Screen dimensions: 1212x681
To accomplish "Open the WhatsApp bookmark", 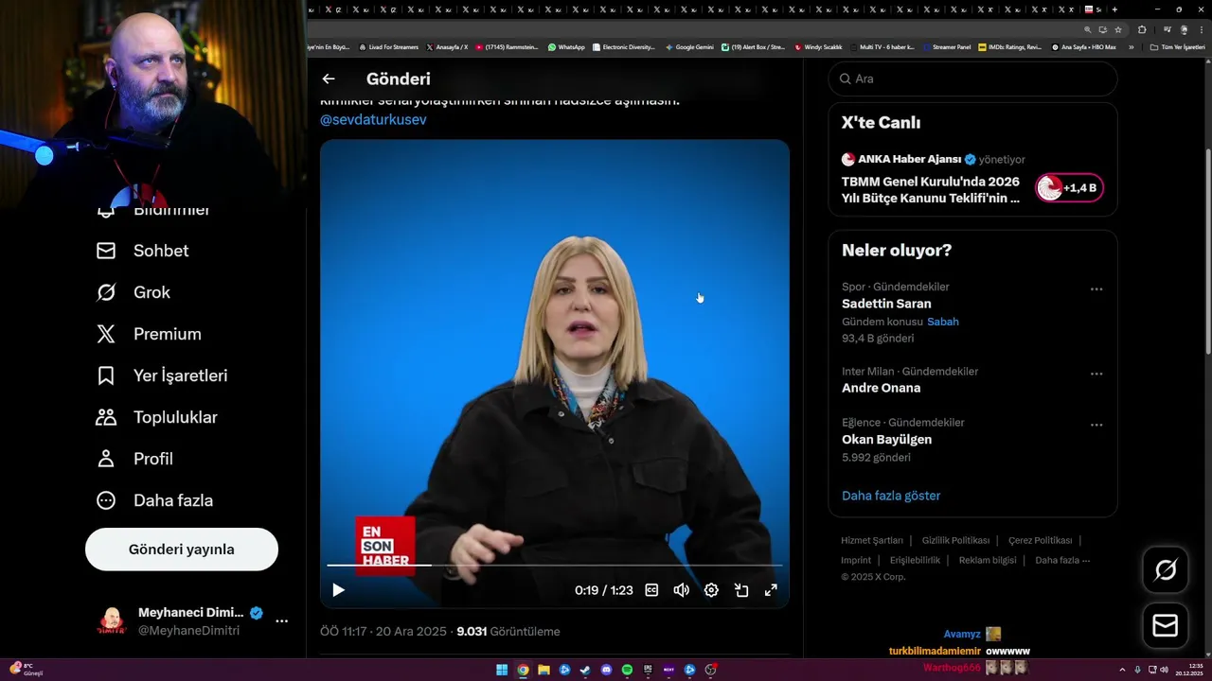I will click(566, 47).
